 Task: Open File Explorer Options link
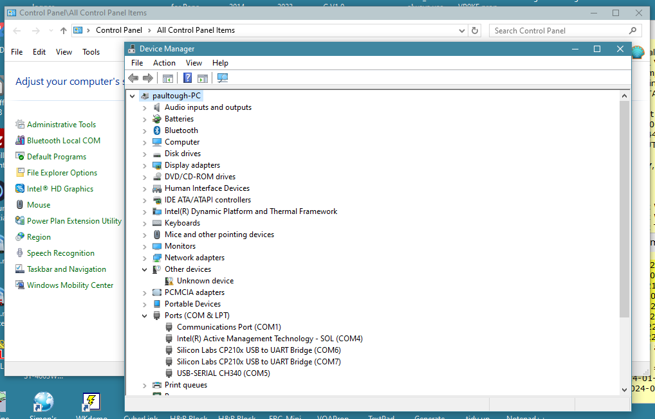pyautogui.click(x=62, y=173)
